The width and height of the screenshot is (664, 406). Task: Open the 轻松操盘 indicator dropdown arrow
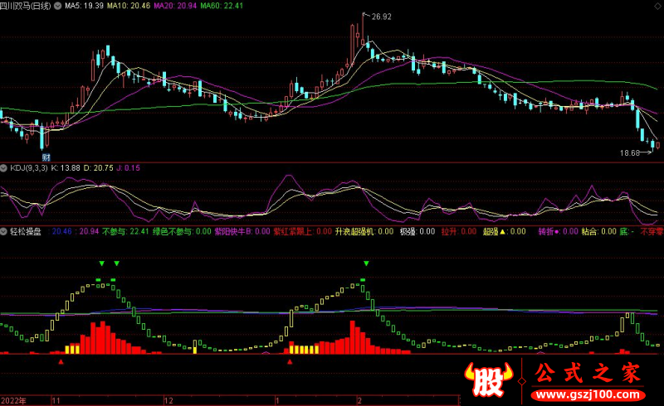tap(4, 231)
